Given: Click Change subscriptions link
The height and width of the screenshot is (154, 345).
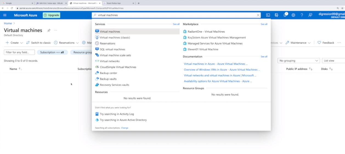Looking at the screenshot, I should [x=125, y=128].
